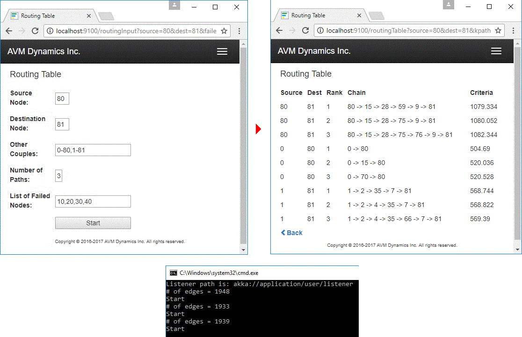Focus the Number of Paths input field

point(58,176)
